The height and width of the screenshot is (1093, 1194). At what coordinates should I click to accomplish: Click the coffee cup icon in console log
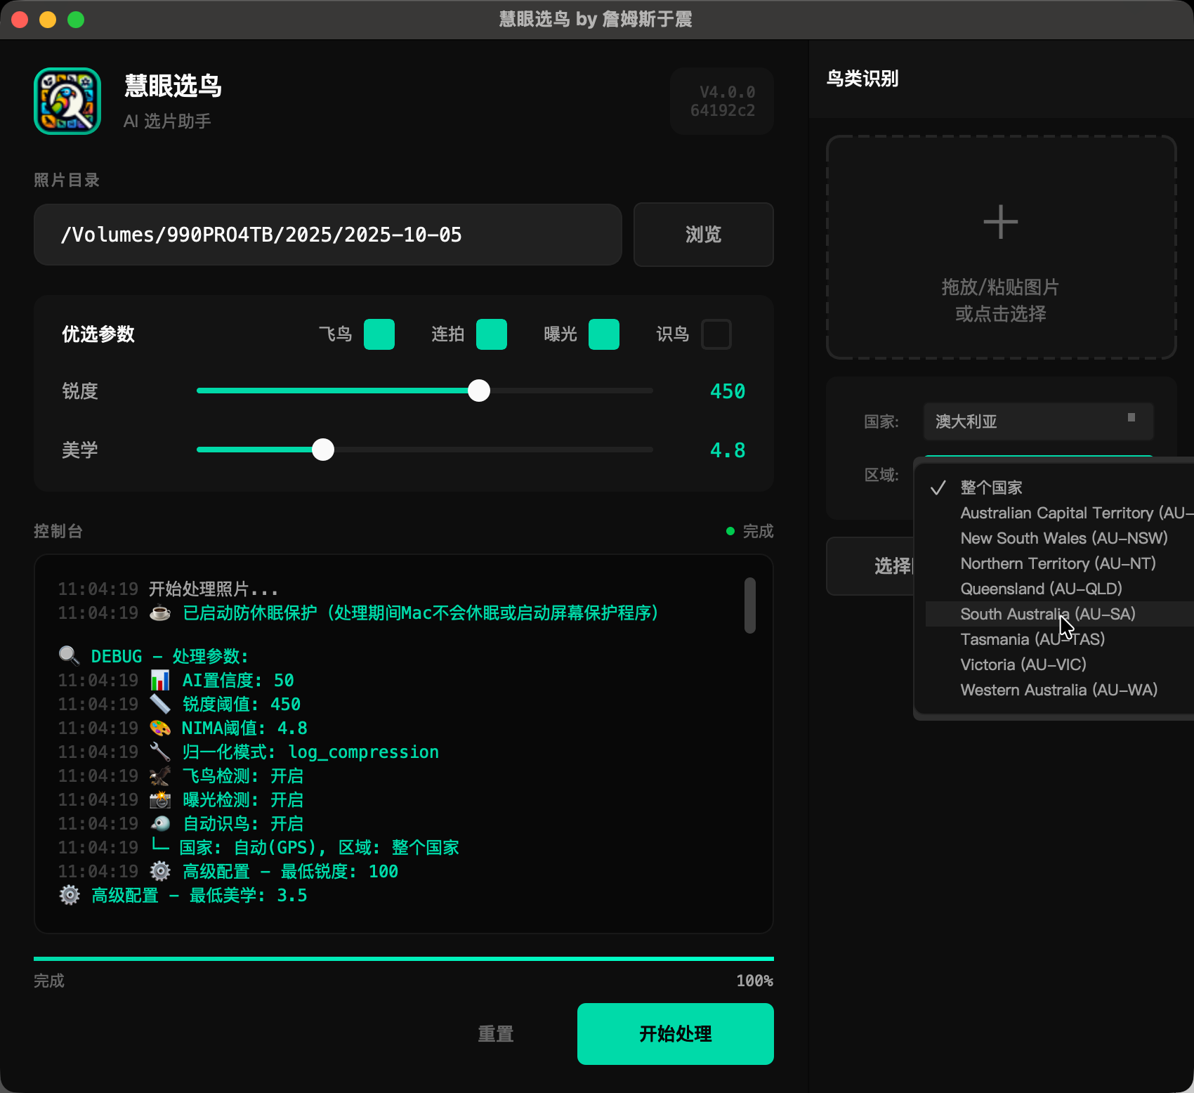(160, 613)
